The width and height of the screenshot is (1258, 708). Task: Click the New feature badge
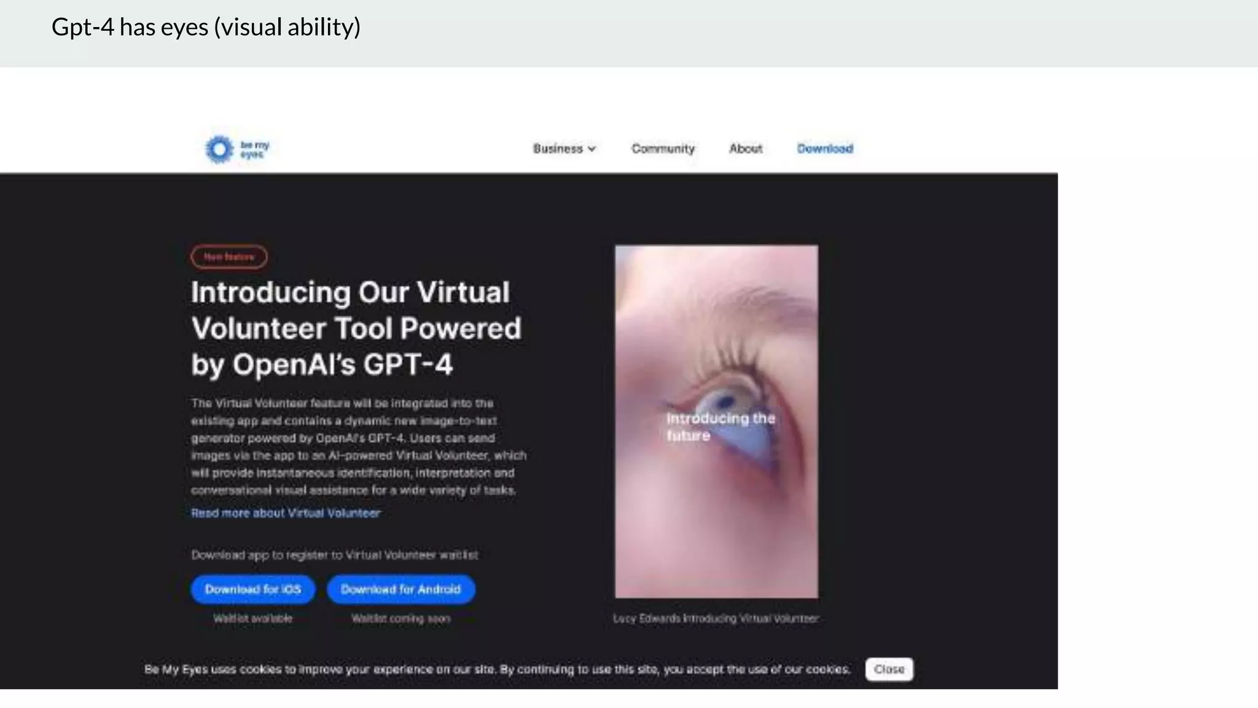pyautogui.click(x=229, y=257)
